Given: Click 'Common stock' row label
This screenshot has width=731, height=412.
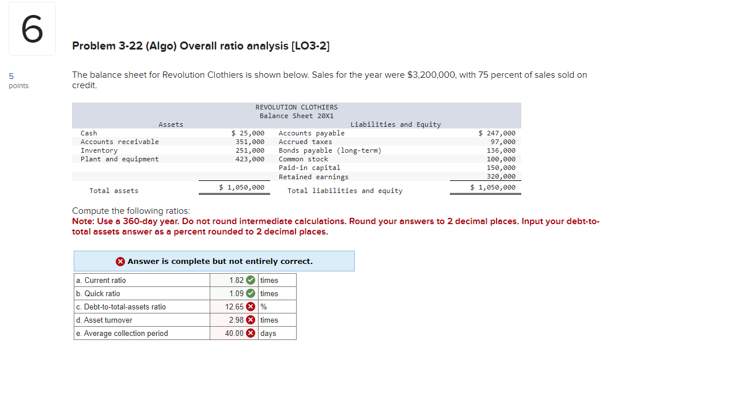Looking at the screenshot, I should pos(304,159).
